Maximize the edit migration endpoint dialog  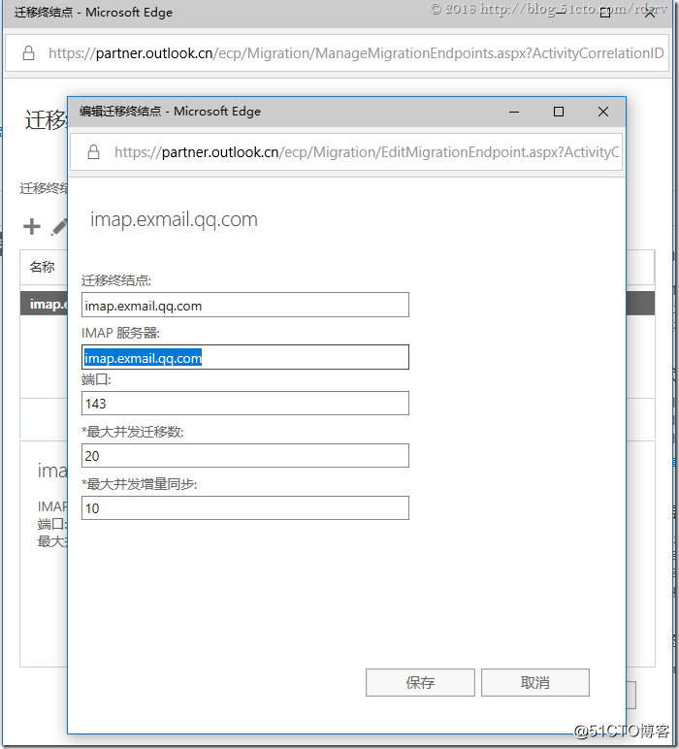[x=559, y=112]
